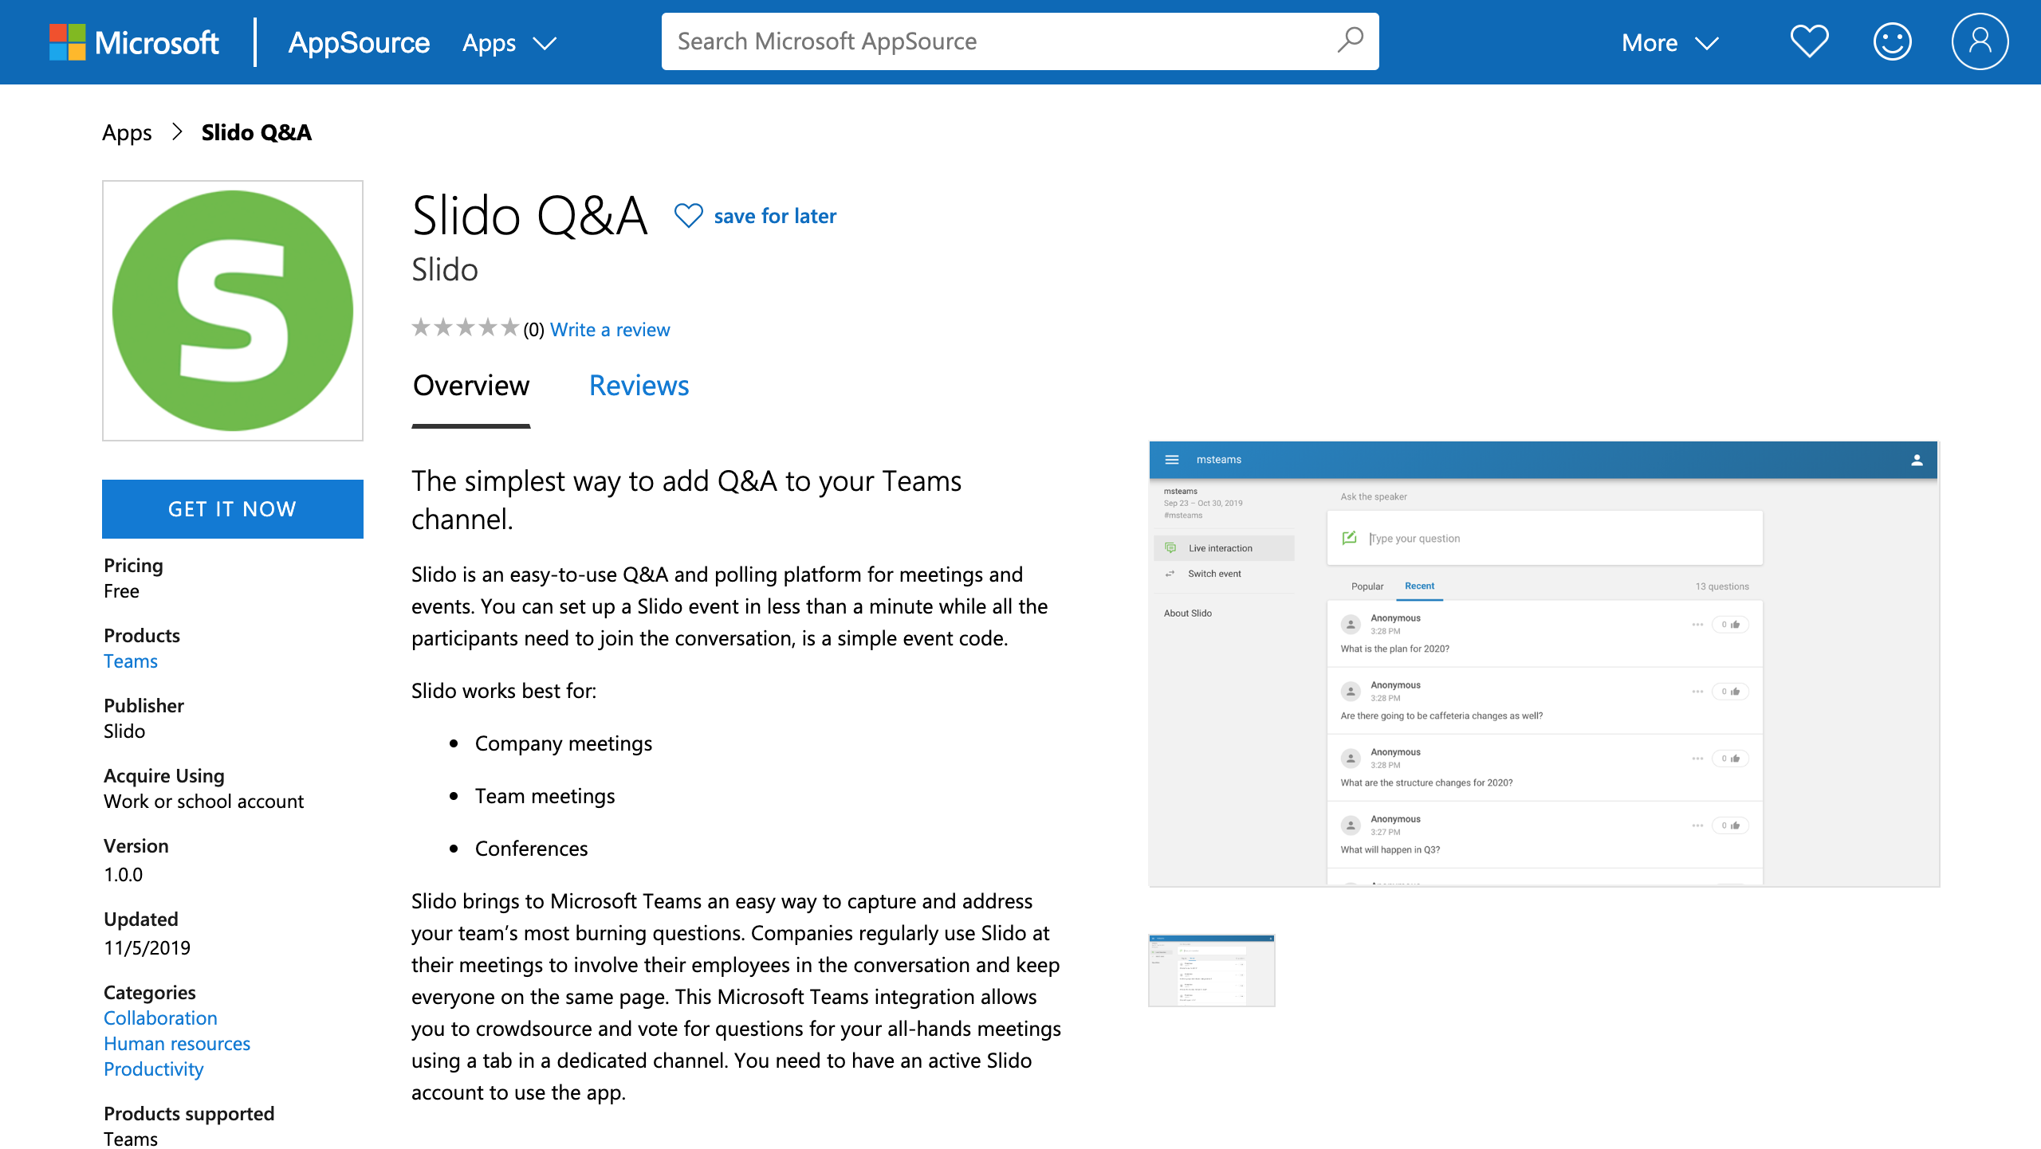Click the save for later text link

tap(775, 216)
